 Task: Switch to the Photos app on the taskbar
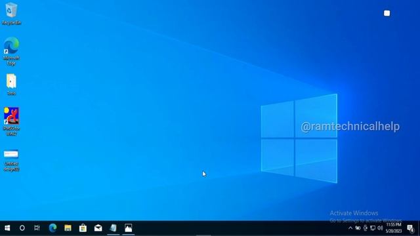[x=129, y=228]
